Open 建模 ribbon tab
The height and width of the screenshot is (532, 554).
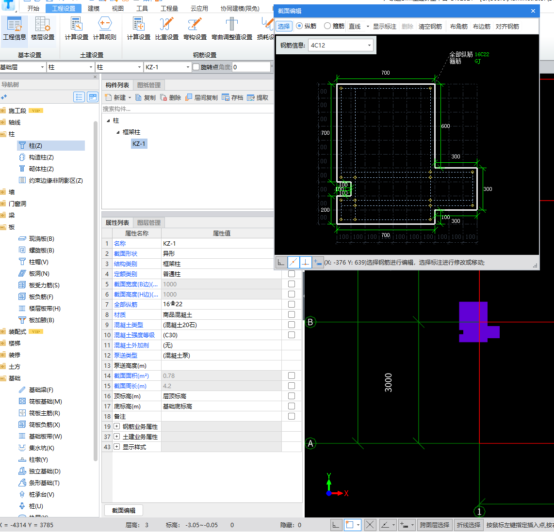94,8
